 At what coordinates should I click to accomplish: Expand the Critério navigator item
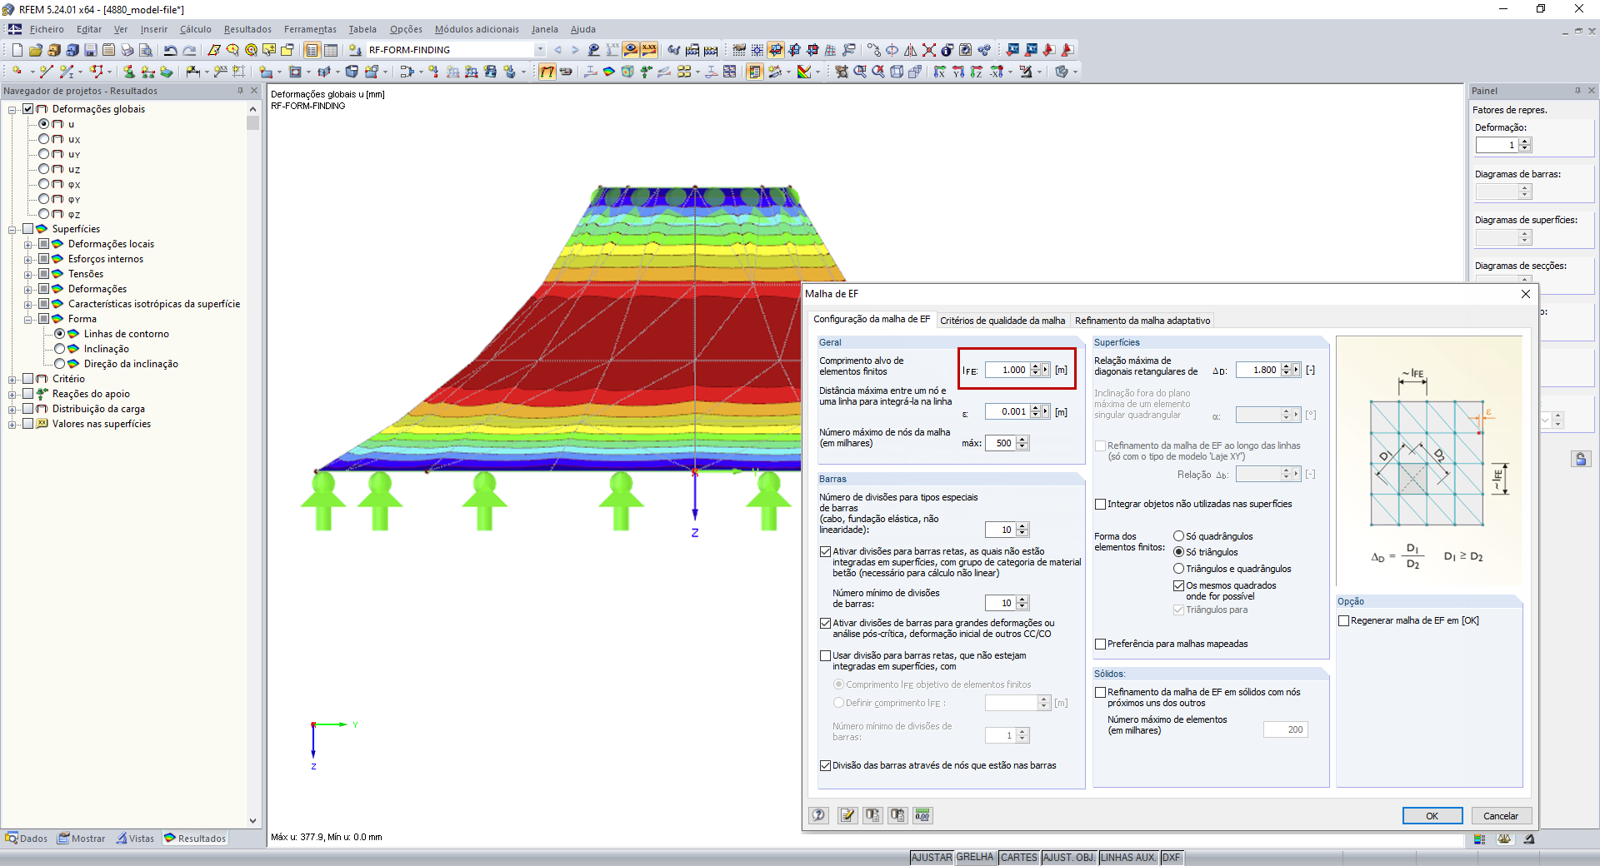[x=11, y=379]
